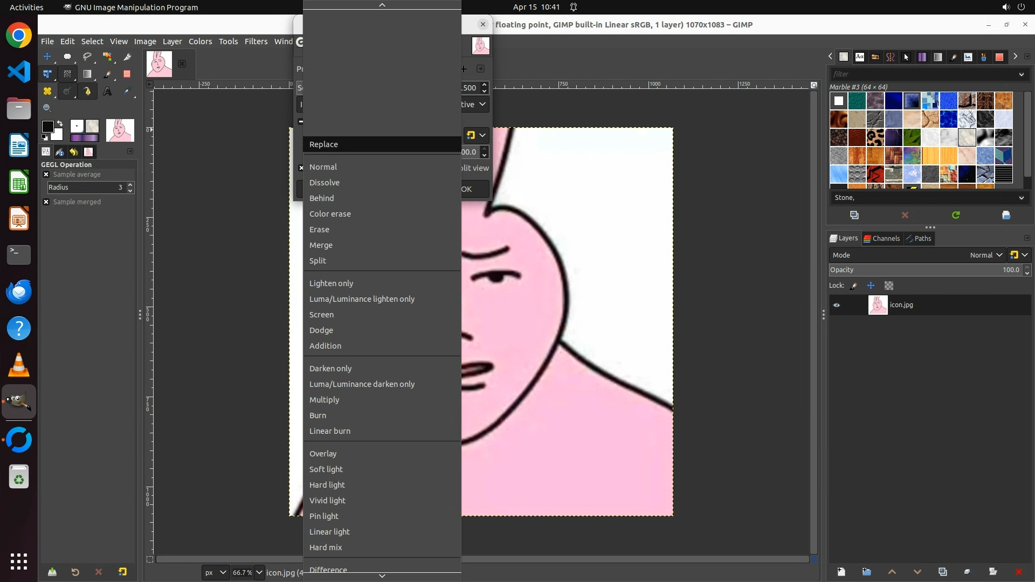Open the layer Mode Normal dropdown
Image resolution: width=1035 pixels, height=582 pixels.
(x=986, y=255)
